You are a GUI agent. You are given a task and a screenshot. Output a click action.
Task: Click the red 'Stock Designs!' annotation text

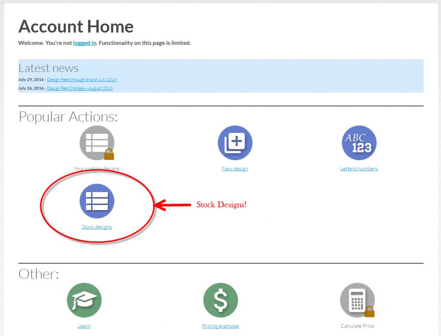click(221, 205)
